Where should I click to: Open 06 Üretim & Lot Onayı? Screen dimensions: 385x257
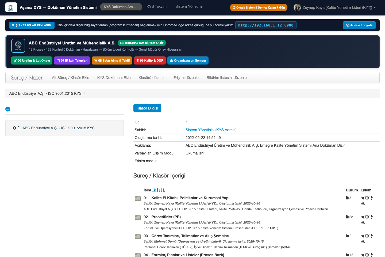pos(32,61)
